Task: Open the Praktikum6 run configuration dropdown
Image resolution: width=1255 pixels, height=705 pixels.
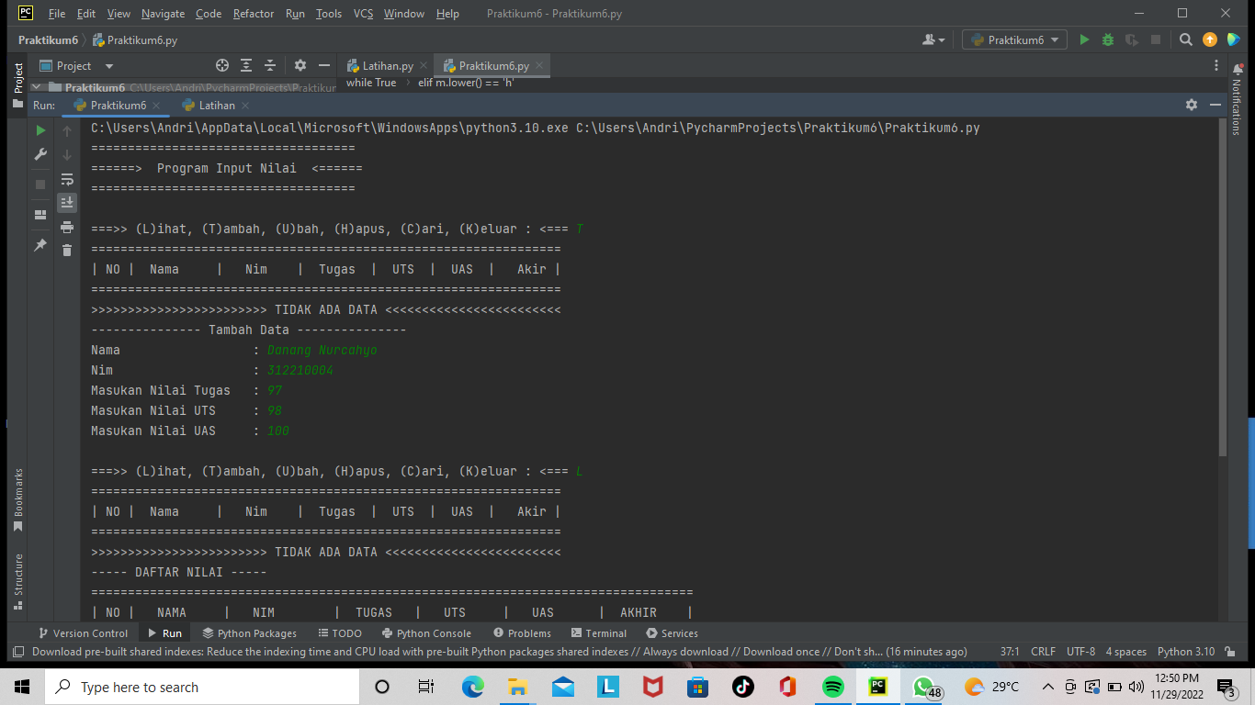Action: 1014,39
